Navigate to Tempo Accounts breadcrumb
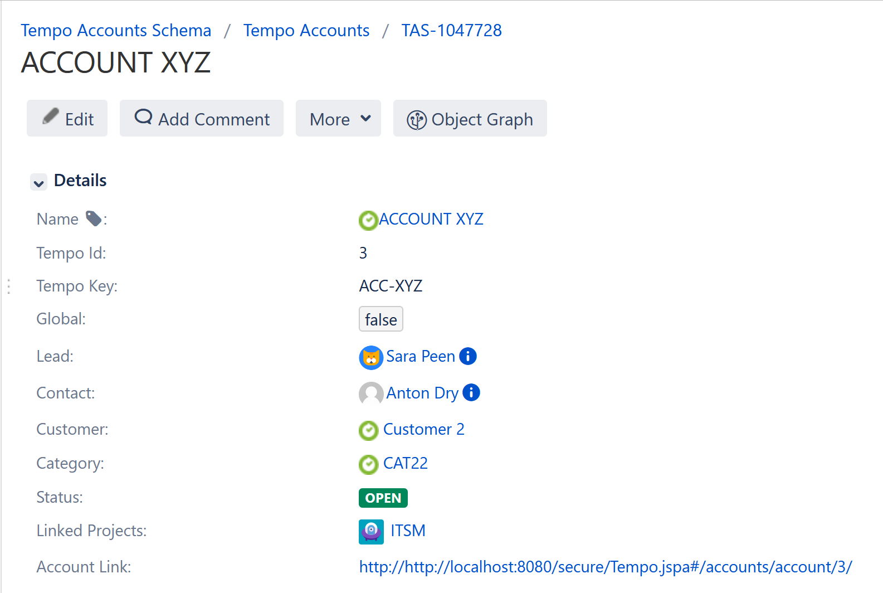 306,31
